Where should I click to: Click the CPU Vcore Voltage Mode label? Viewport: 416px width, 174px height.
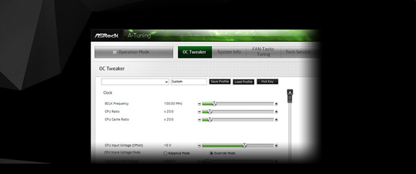click(123, 153)
